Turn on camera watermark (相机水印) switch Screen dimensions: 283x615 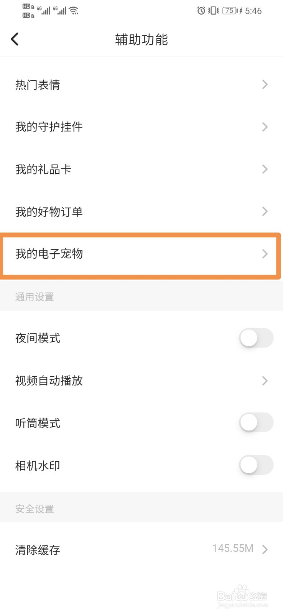tap(256, 465)
